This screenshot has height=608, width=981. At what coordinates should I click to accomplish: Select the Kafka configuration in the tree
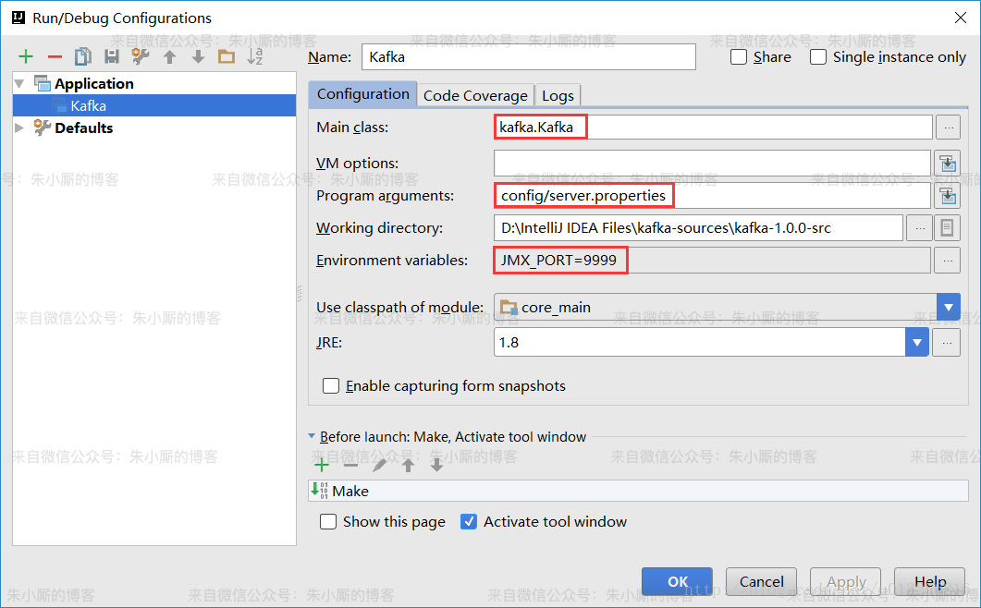click(x=154, y=105)
